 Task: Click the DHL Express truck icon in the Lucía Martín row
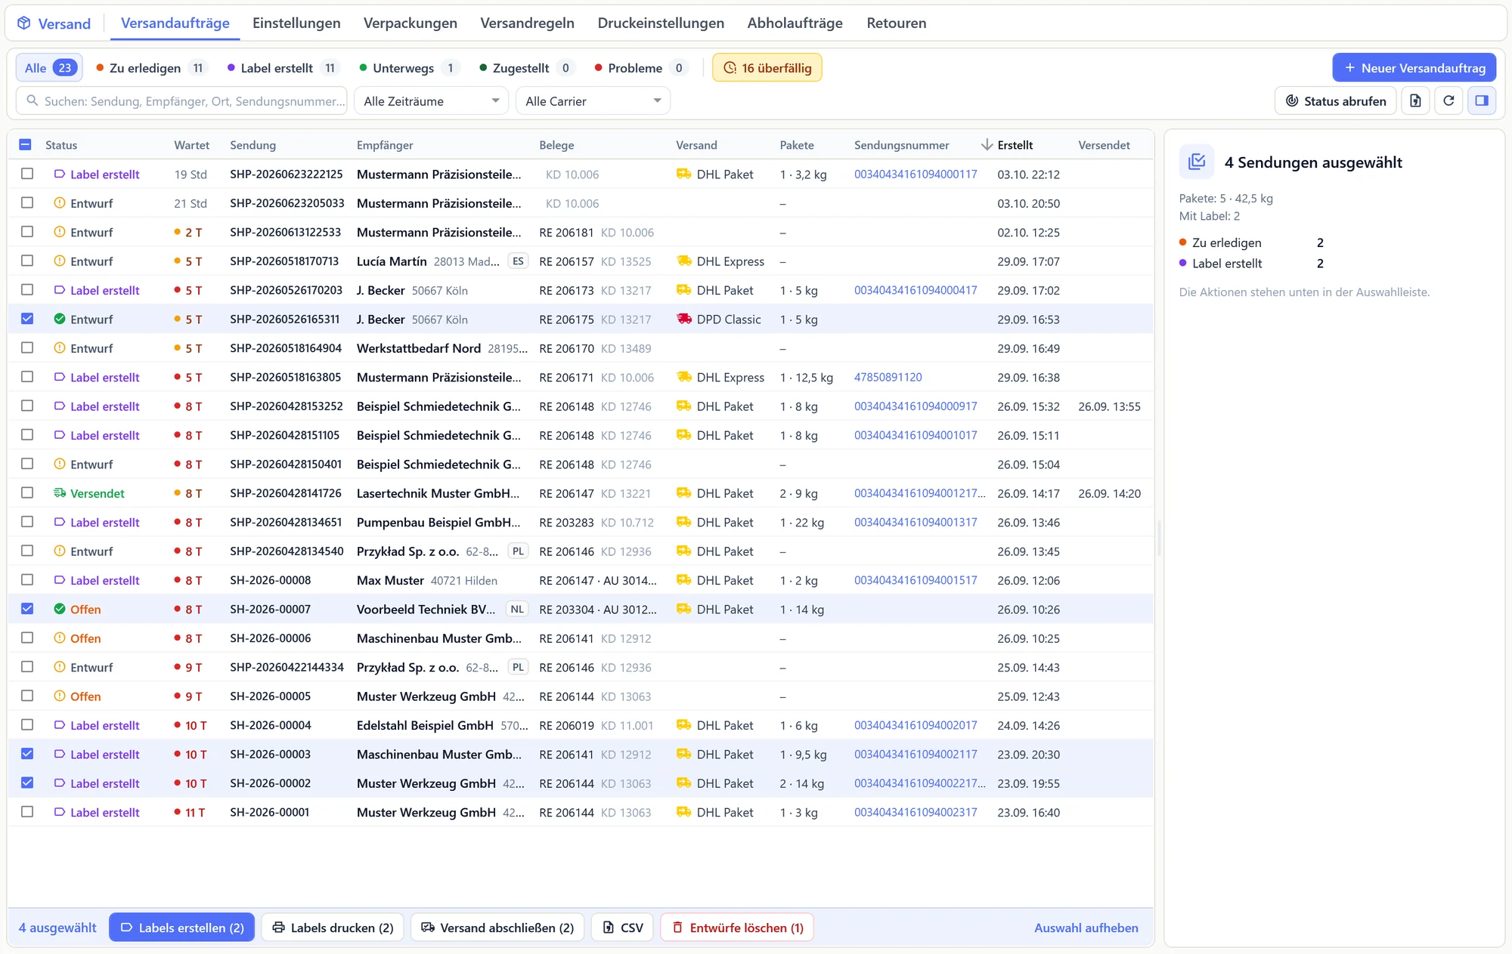(684, 261)
